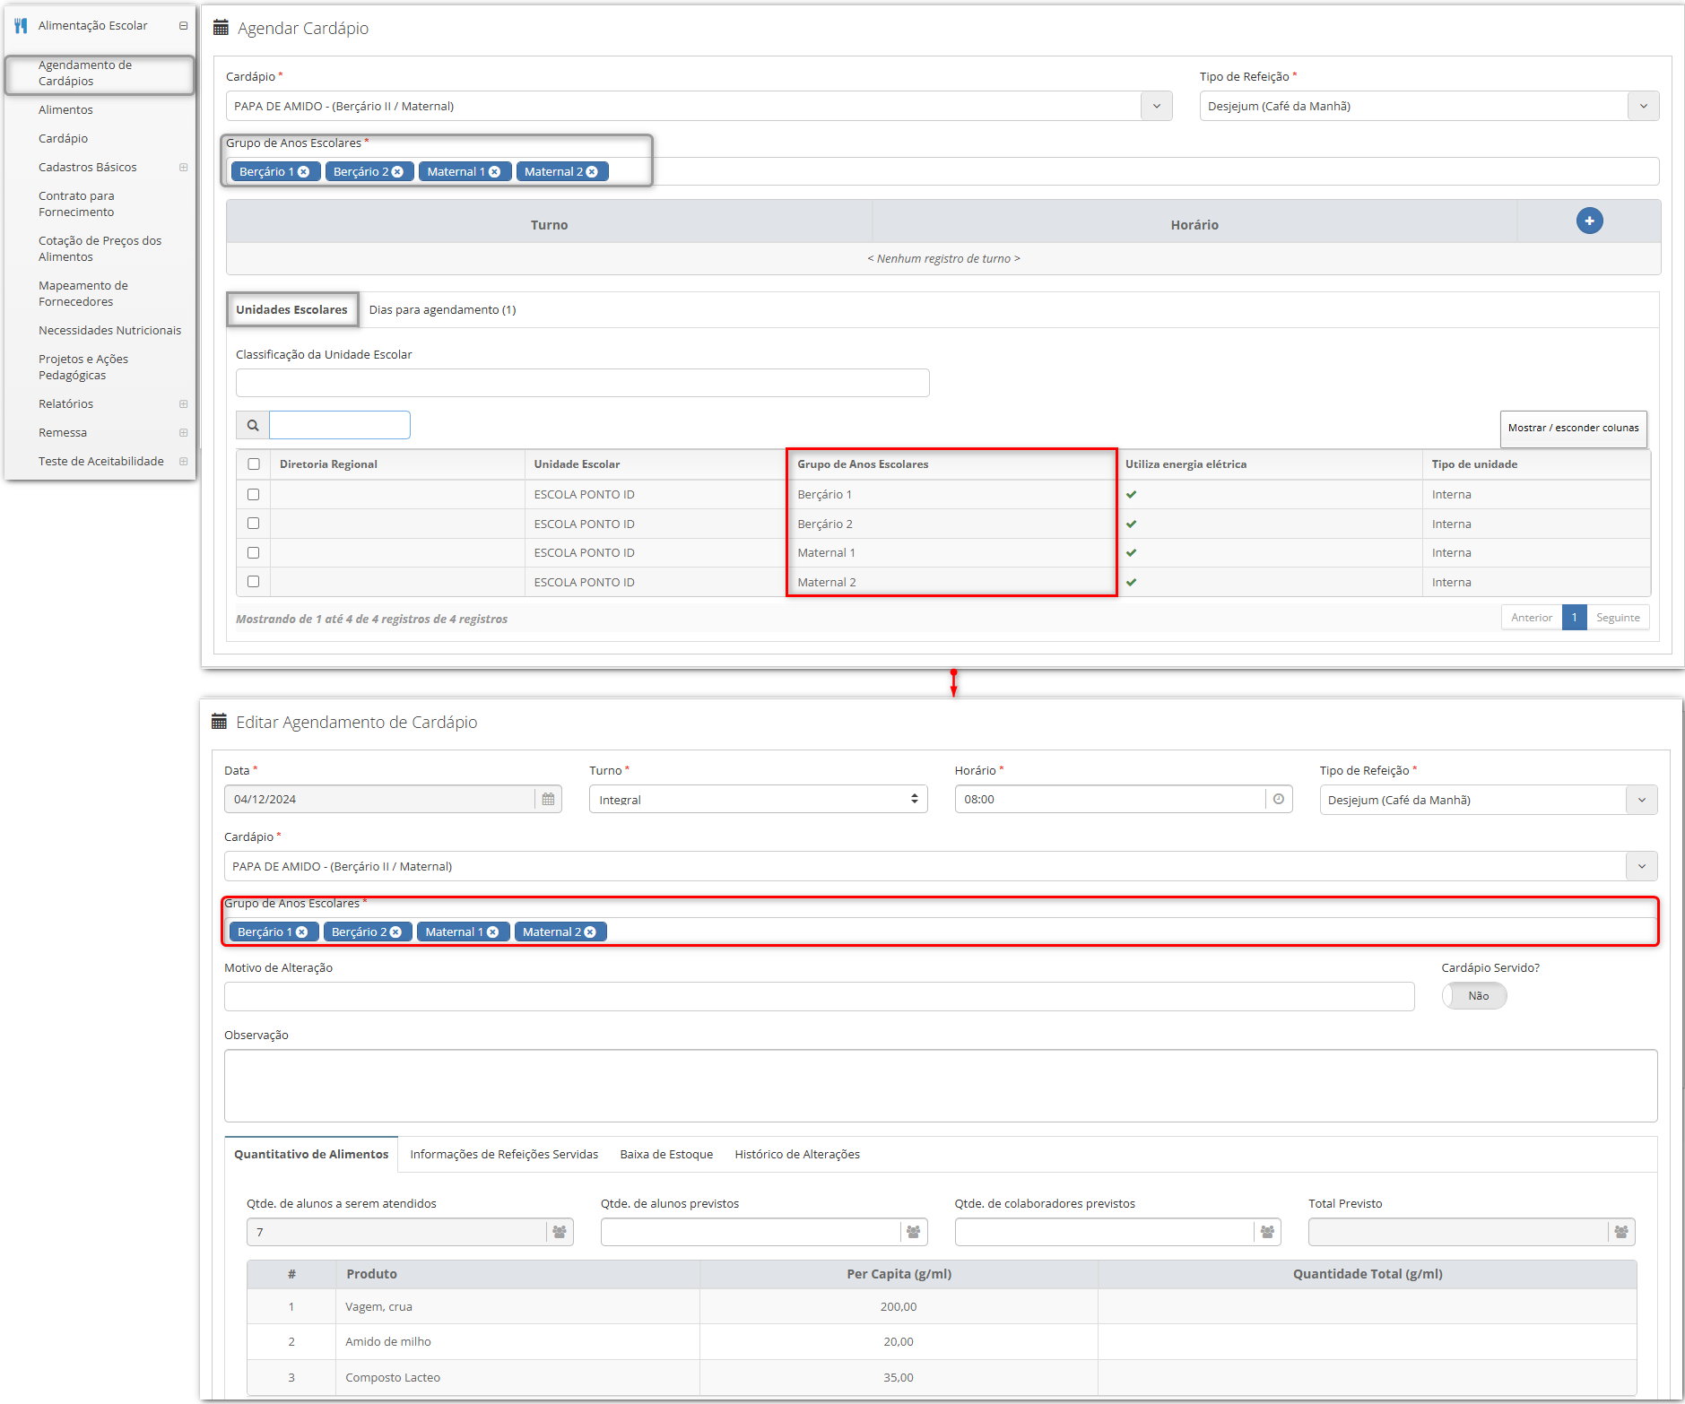Remove Berçário 2 tag in Editar Agendamento
Viewport: 1685px width, 1404px height.
point(395,932)
